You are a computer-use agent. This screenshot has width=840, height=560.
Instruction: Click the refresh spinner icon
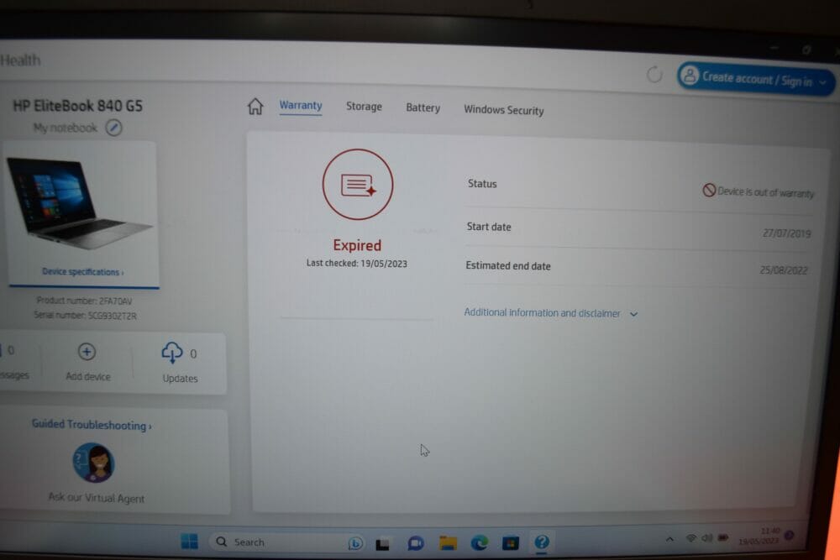654,75
